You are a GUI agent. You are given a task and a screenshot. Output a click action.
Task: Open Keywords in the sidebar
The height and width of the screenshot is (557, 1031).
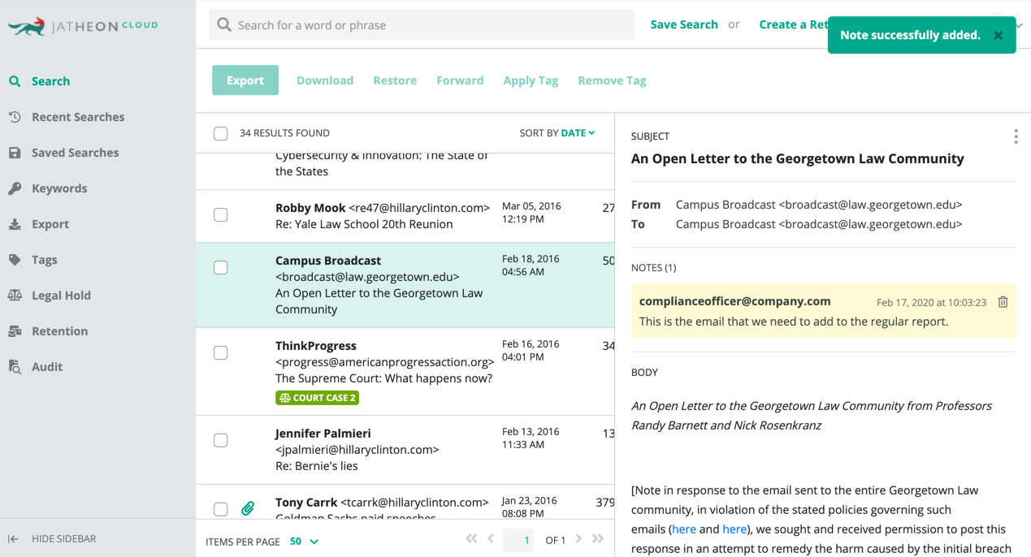tap(59, 188)
